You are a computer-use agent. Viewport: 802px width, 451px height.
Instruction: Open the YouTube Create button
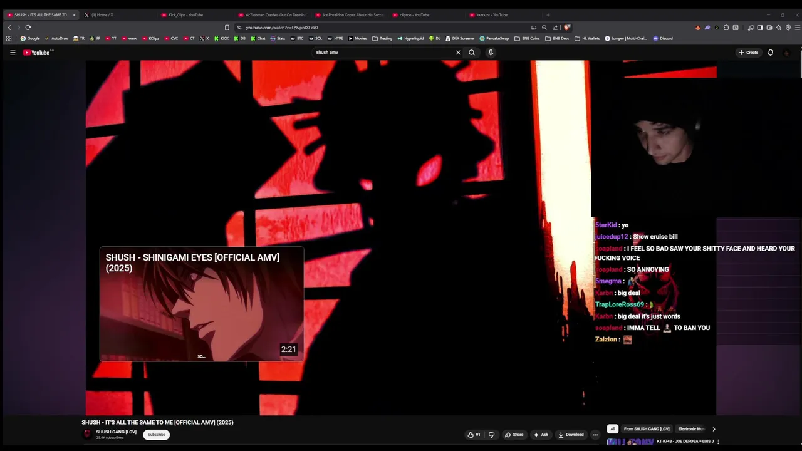tap(748, 53)
